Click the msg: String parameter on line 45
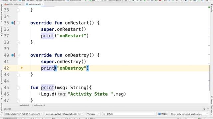Image resolution: width=213 pixels, height=119 pixels. 72,88
